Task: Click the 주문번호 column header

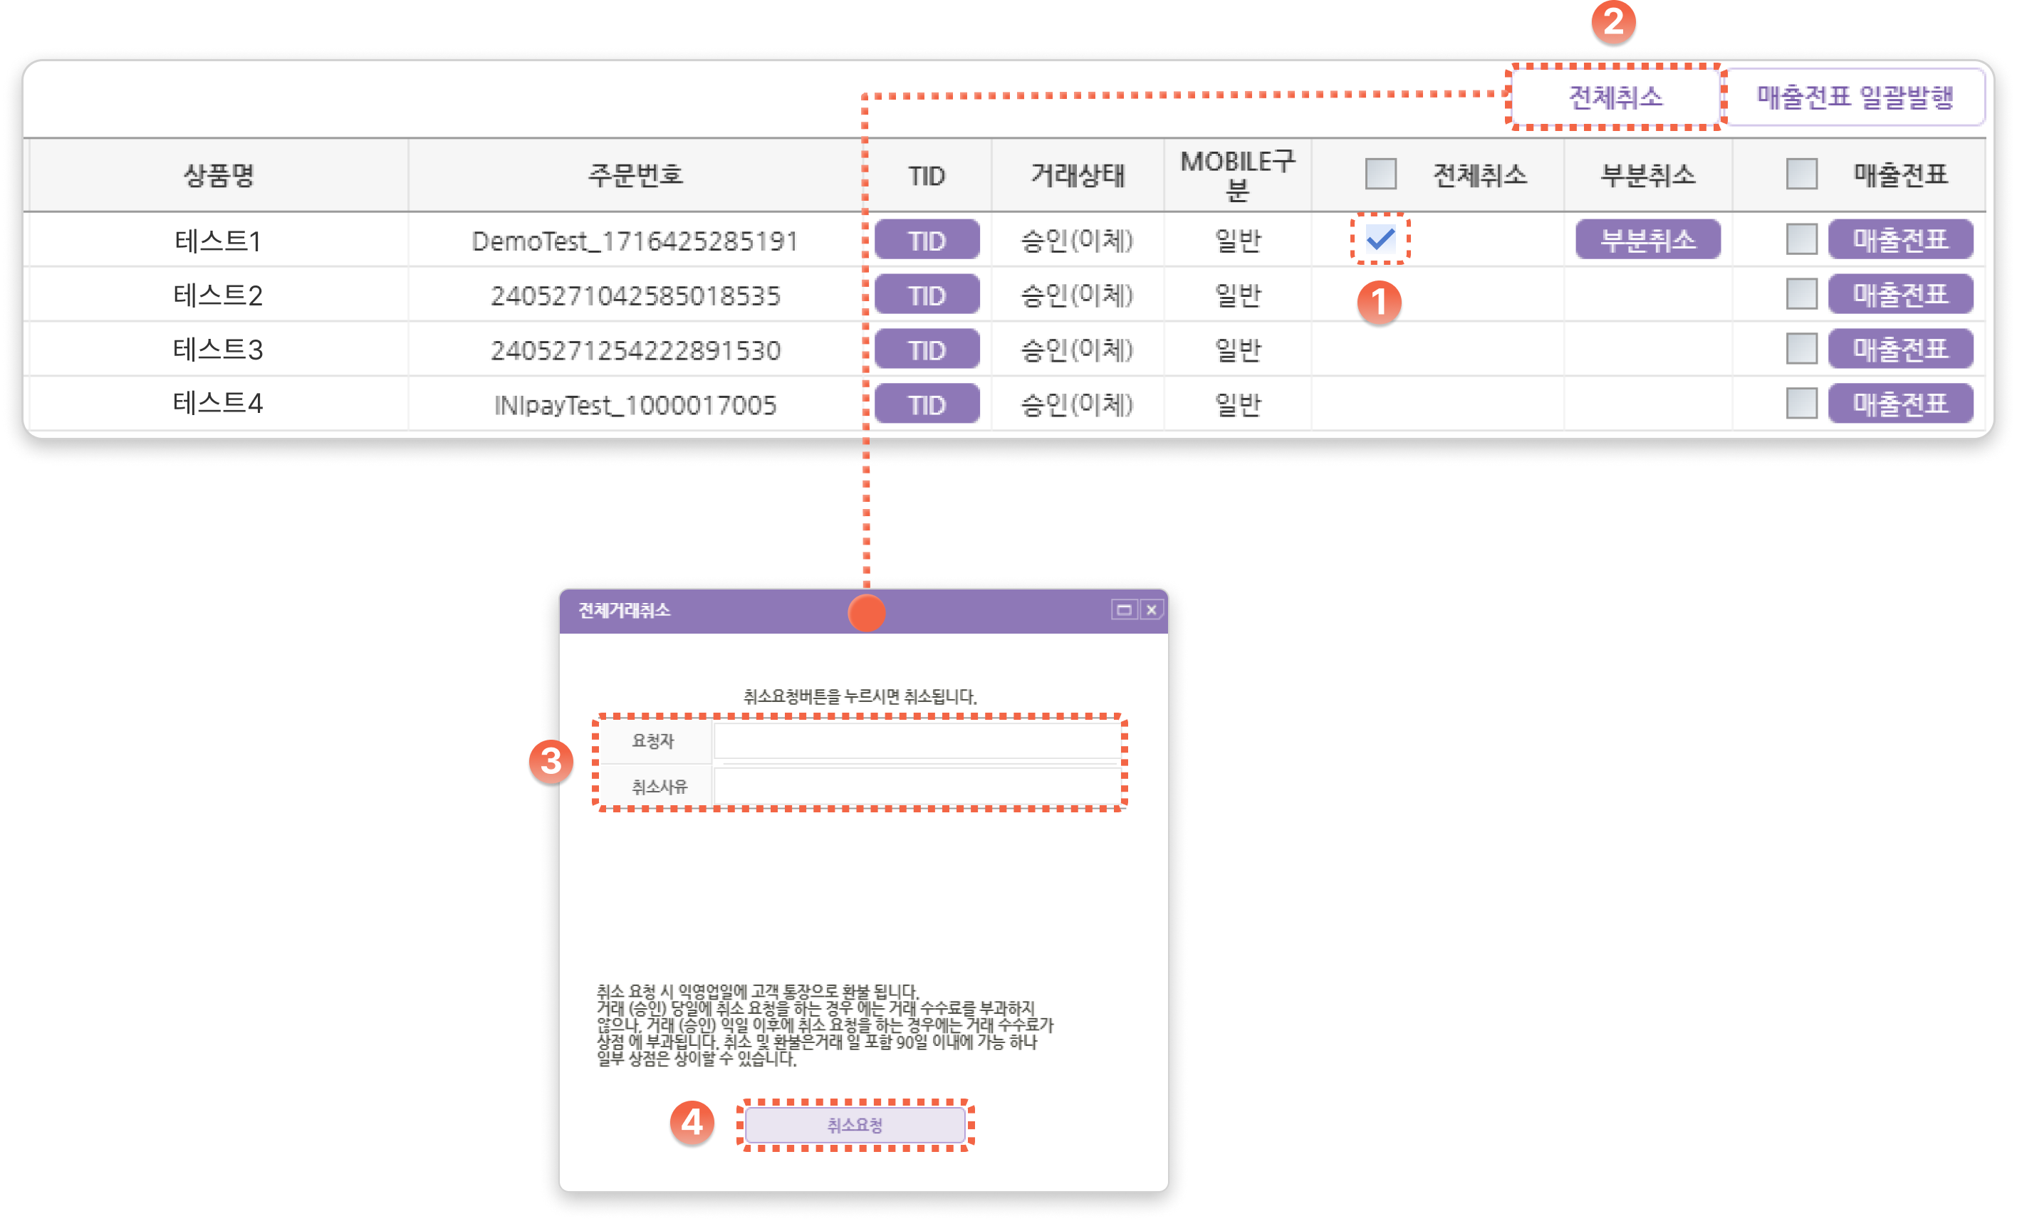Action: pos(635,175)
